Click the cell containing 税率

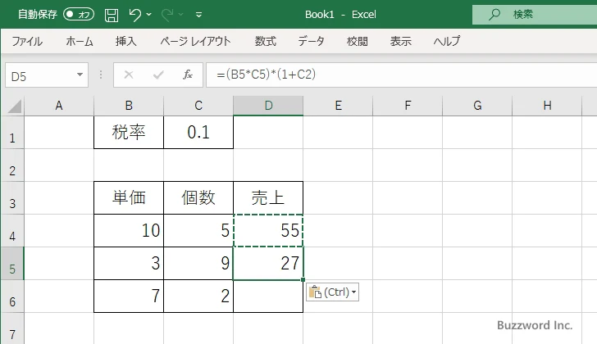[x=129, y=133]
